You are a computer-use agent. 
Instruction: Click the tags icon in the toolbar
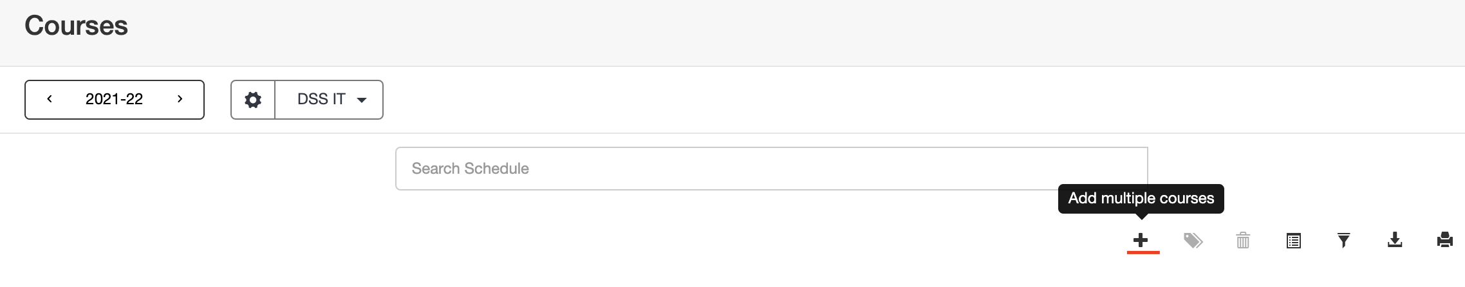coord(1193,241)
